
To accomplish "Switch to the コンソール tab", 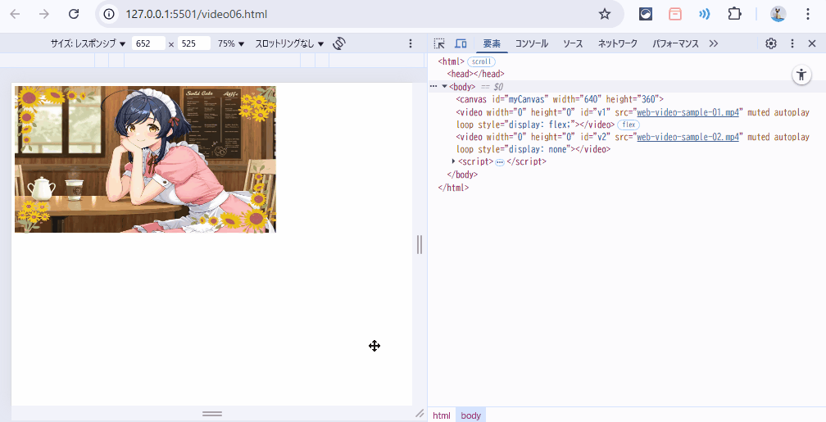I will [531, 43].
